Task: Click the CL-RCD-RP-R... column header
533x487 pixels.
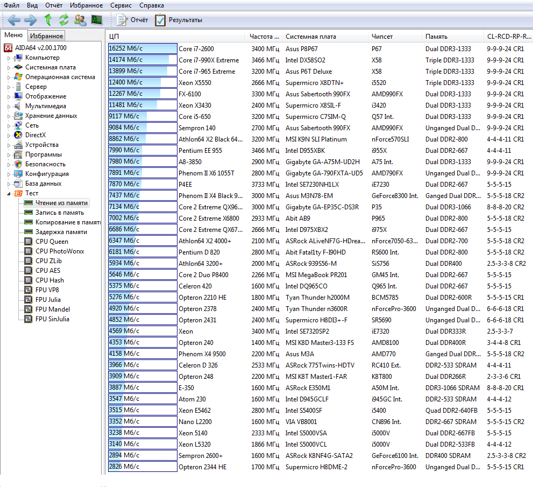Action: point(508,37)
